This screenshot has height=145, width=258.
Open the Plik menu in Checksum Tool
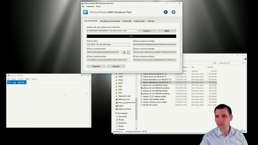point(83,6)
